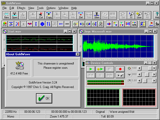Click the volume 100 slider thumb
The height and width of the screenshot is (120, 160).
click(150, 68)
